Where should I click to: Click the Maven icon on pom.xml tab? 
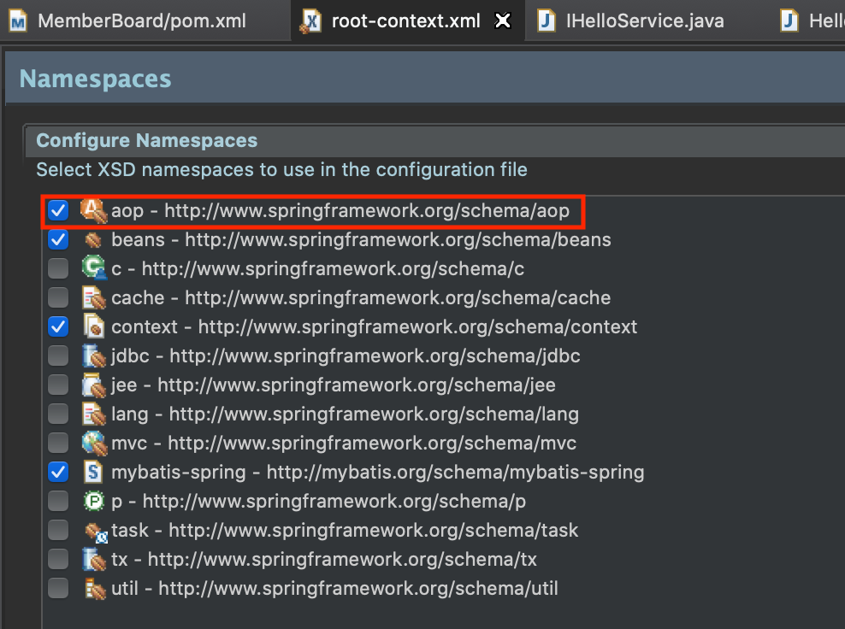coord(18,21)
